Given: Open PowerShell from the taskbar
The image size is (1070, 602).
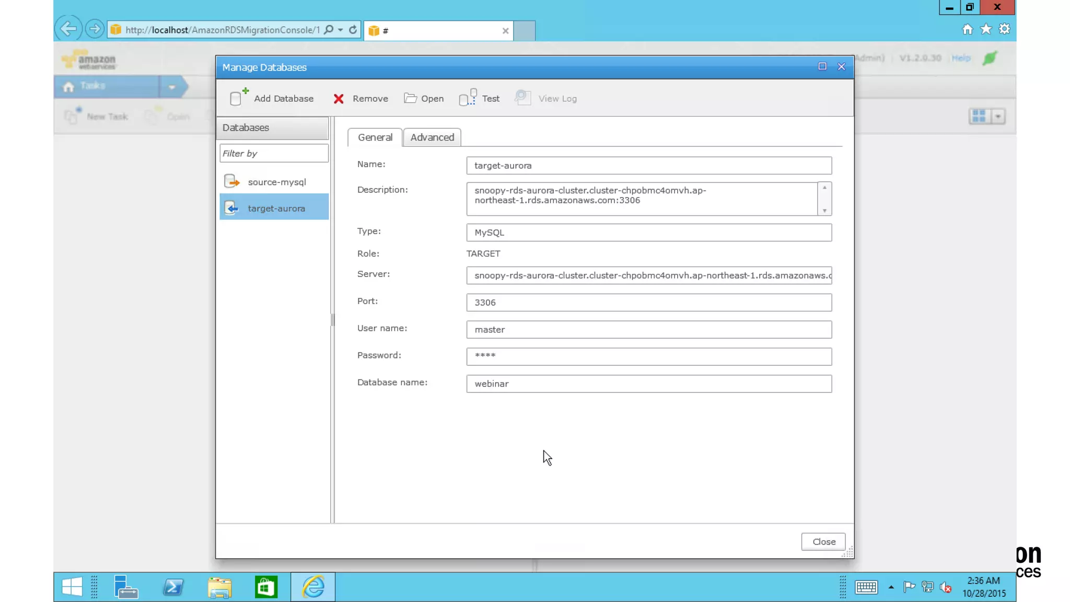Looking at the screenshot, I should [173, 587].
